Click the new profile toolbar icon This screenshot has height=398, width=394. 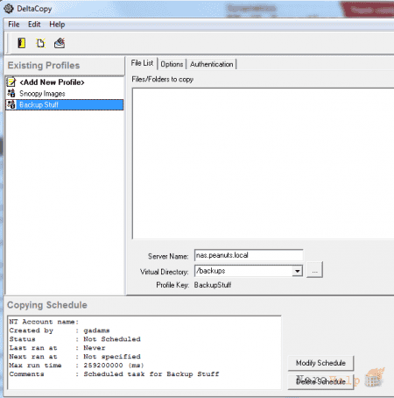click(x=40, y=43)
